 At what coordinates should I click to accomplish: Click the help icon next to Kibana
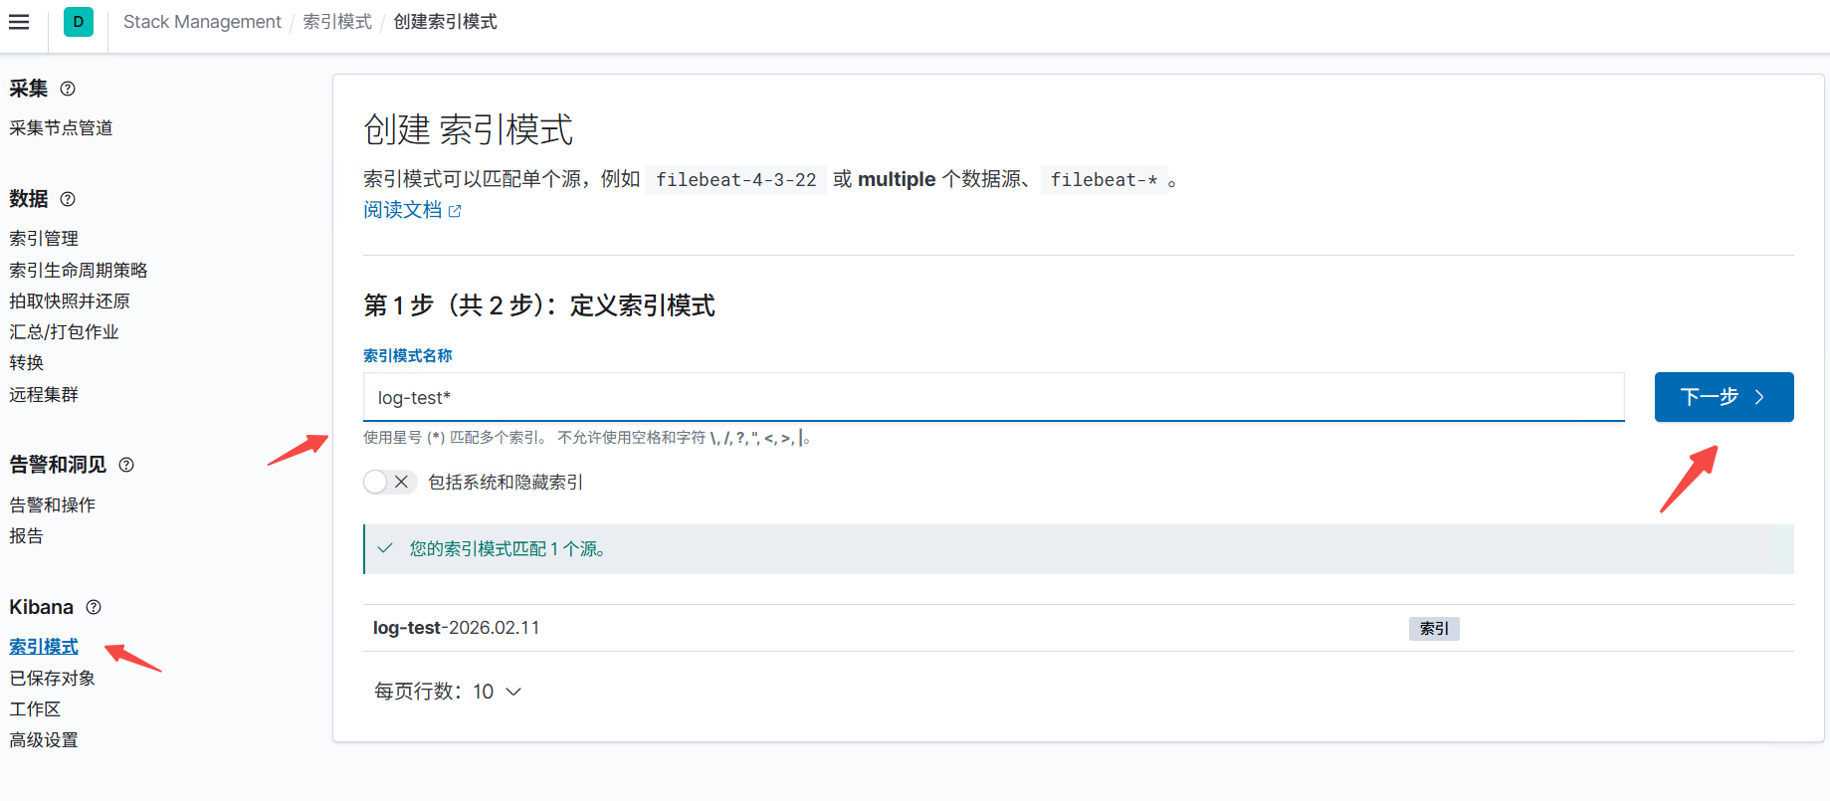[x=94, y=607]
